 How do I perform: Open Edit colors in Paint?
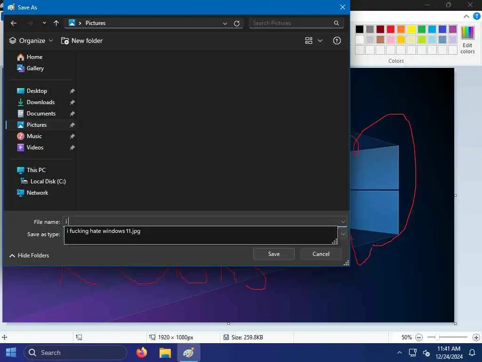[467, 41]
